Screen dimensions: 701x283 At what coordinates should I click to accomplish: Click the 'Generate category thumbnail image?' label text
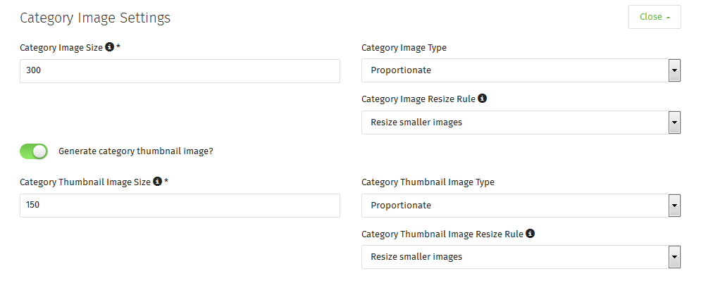tap(136, 151)
